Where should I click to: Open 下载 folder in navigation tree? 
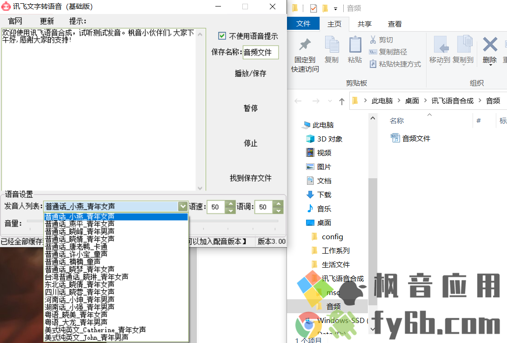(319, 195)
